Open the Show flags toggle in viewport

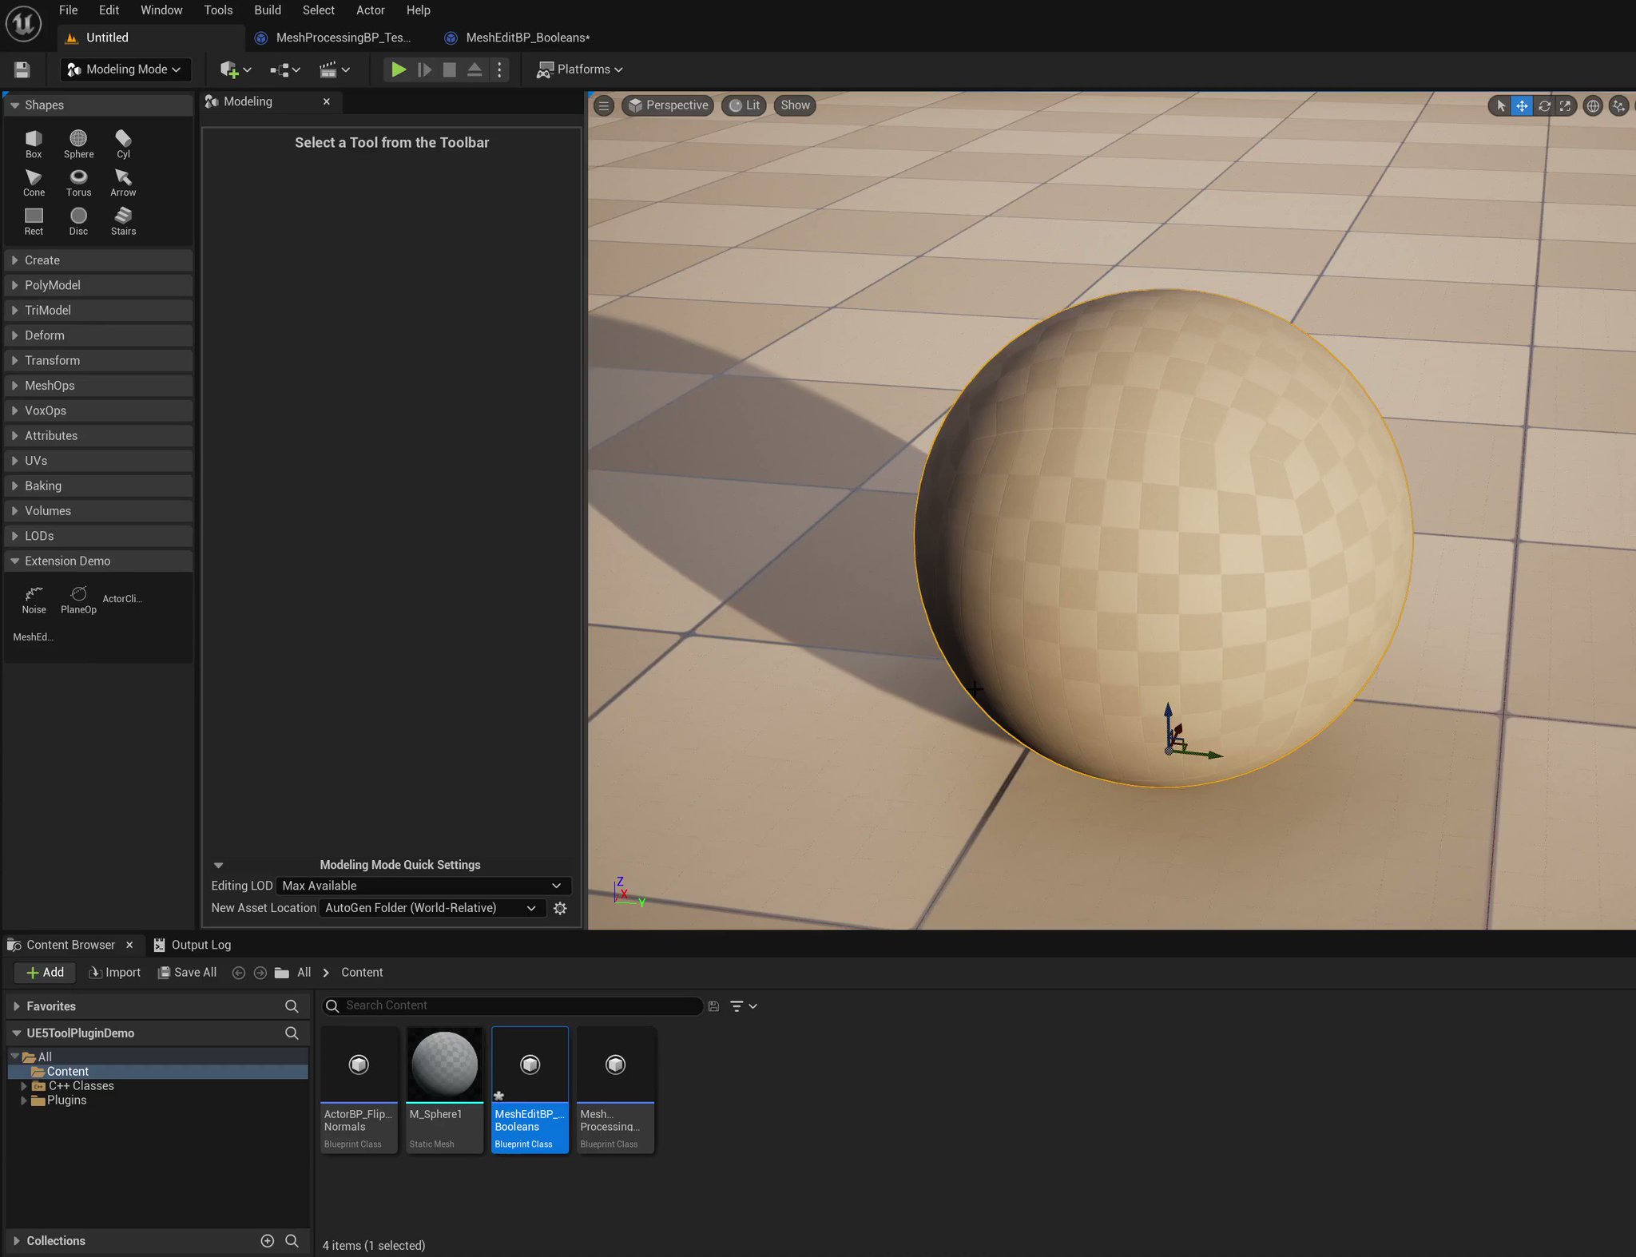793,105
